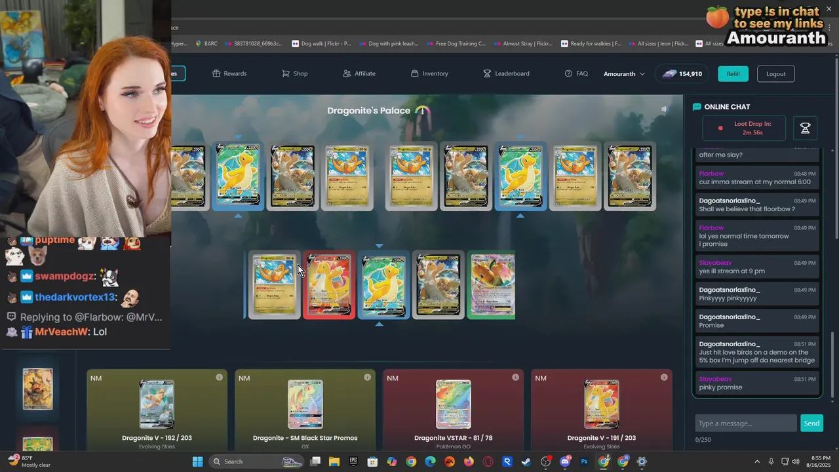This screenshot has width=839, height=472.
Task: Click the microphone tray icon
Action: point(771,462)
